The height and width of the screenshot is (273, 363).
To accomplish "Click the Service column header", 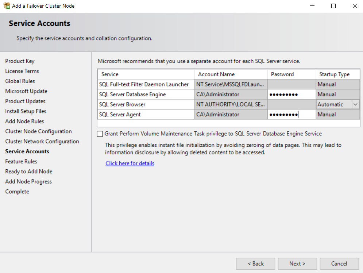I will pyautogui.click(x=146, y=74).
